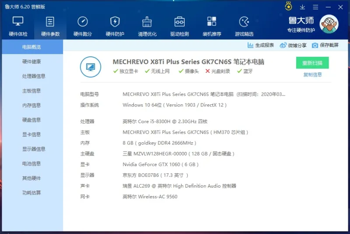Open 装机推荐 grid icon

(212, 21)
